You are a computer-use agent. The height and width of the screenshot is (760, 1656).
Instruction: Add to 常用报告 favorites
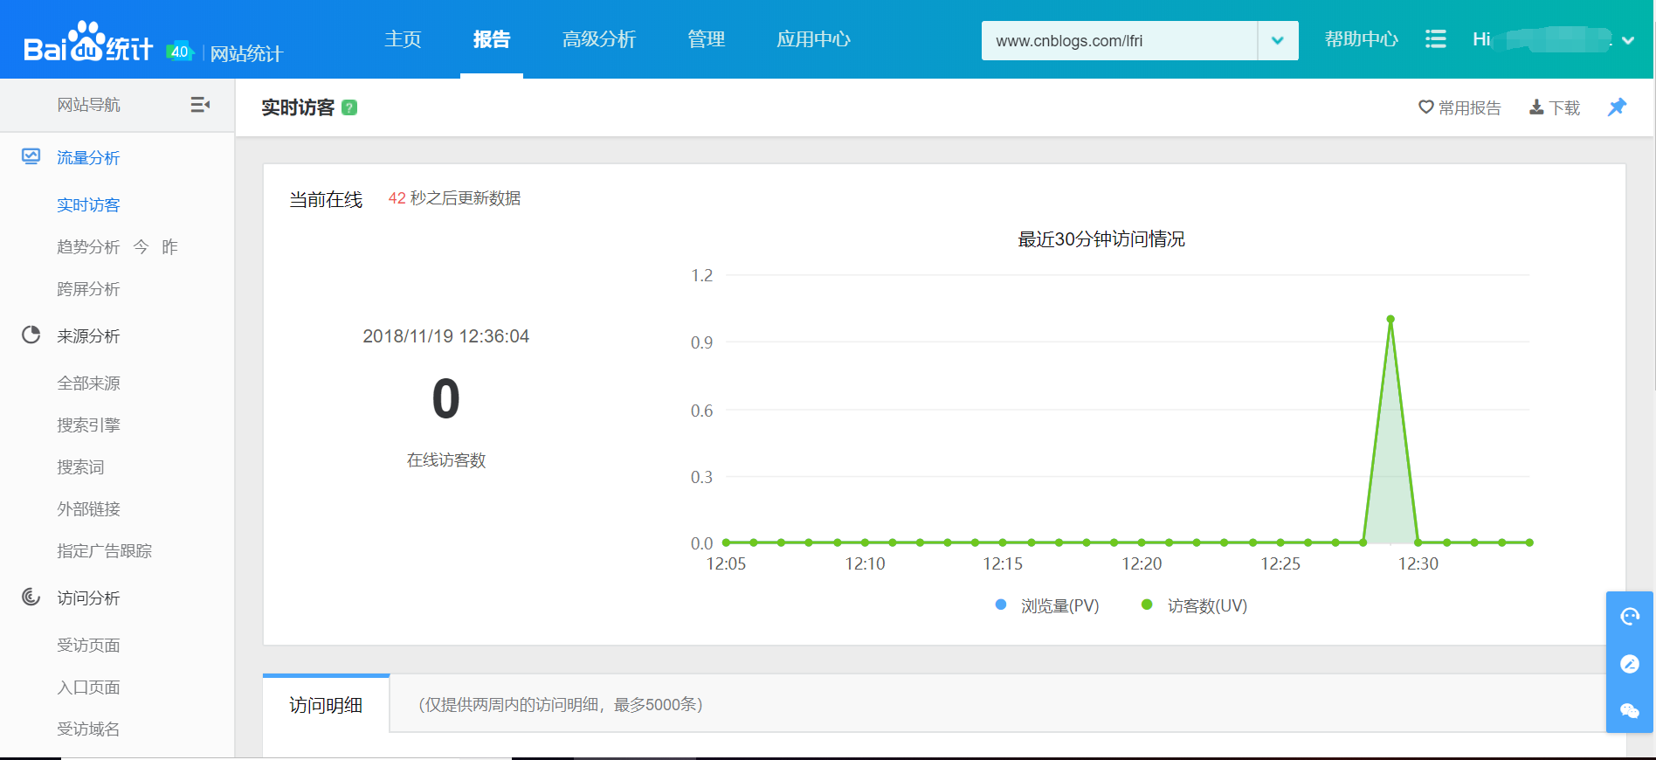click(x=1459, y=107)
